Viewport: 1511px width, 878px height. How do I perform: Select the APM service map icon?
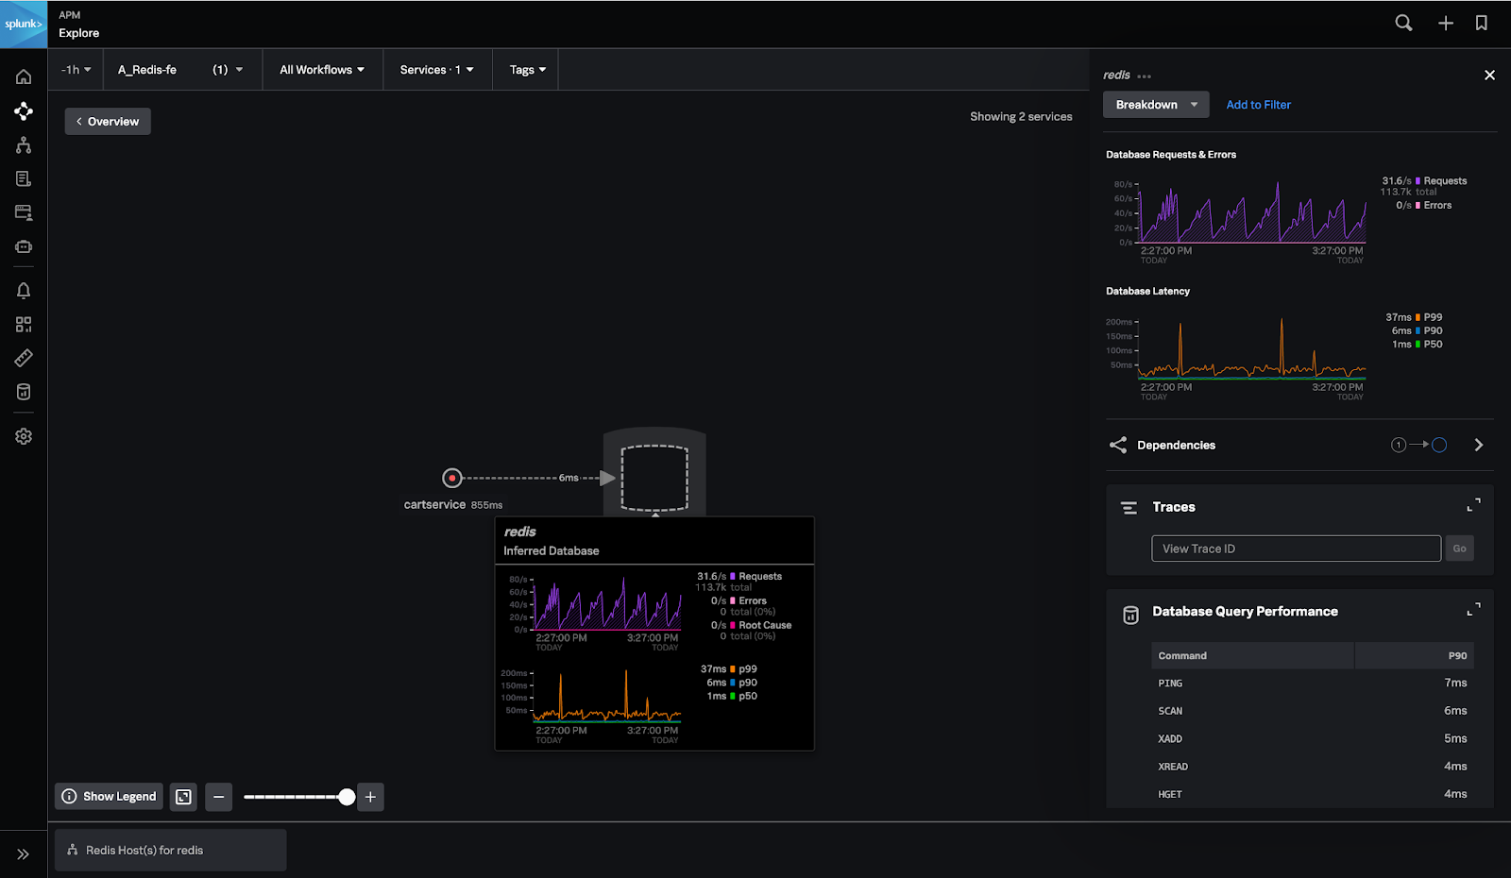[24, 110]
